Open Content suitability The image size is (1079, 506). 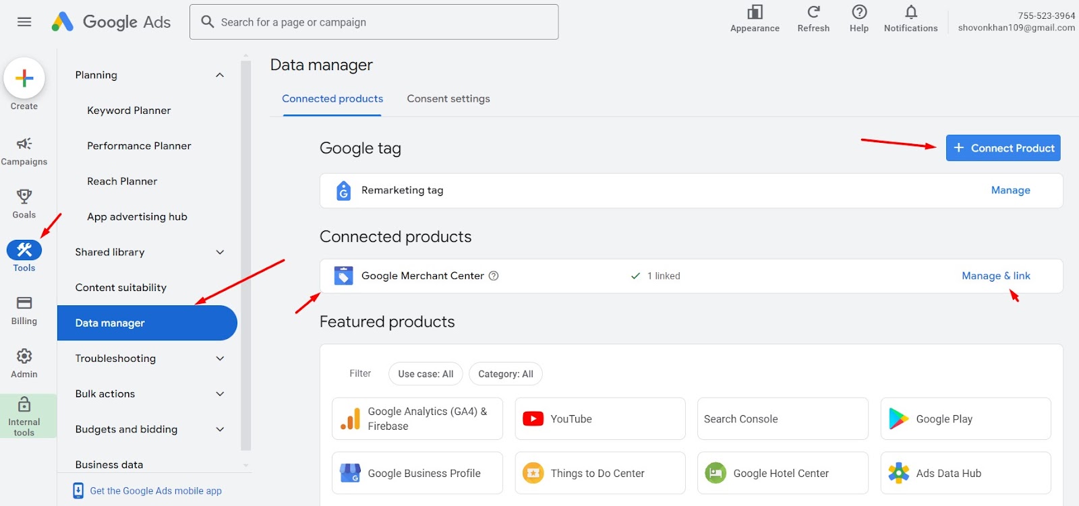(x=121, y=288)
